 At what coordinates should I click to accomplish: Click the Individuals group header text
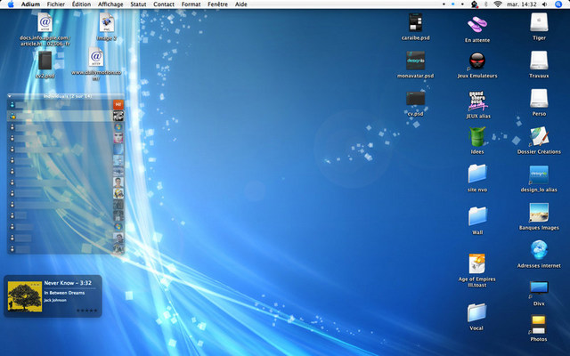(68, 96)
